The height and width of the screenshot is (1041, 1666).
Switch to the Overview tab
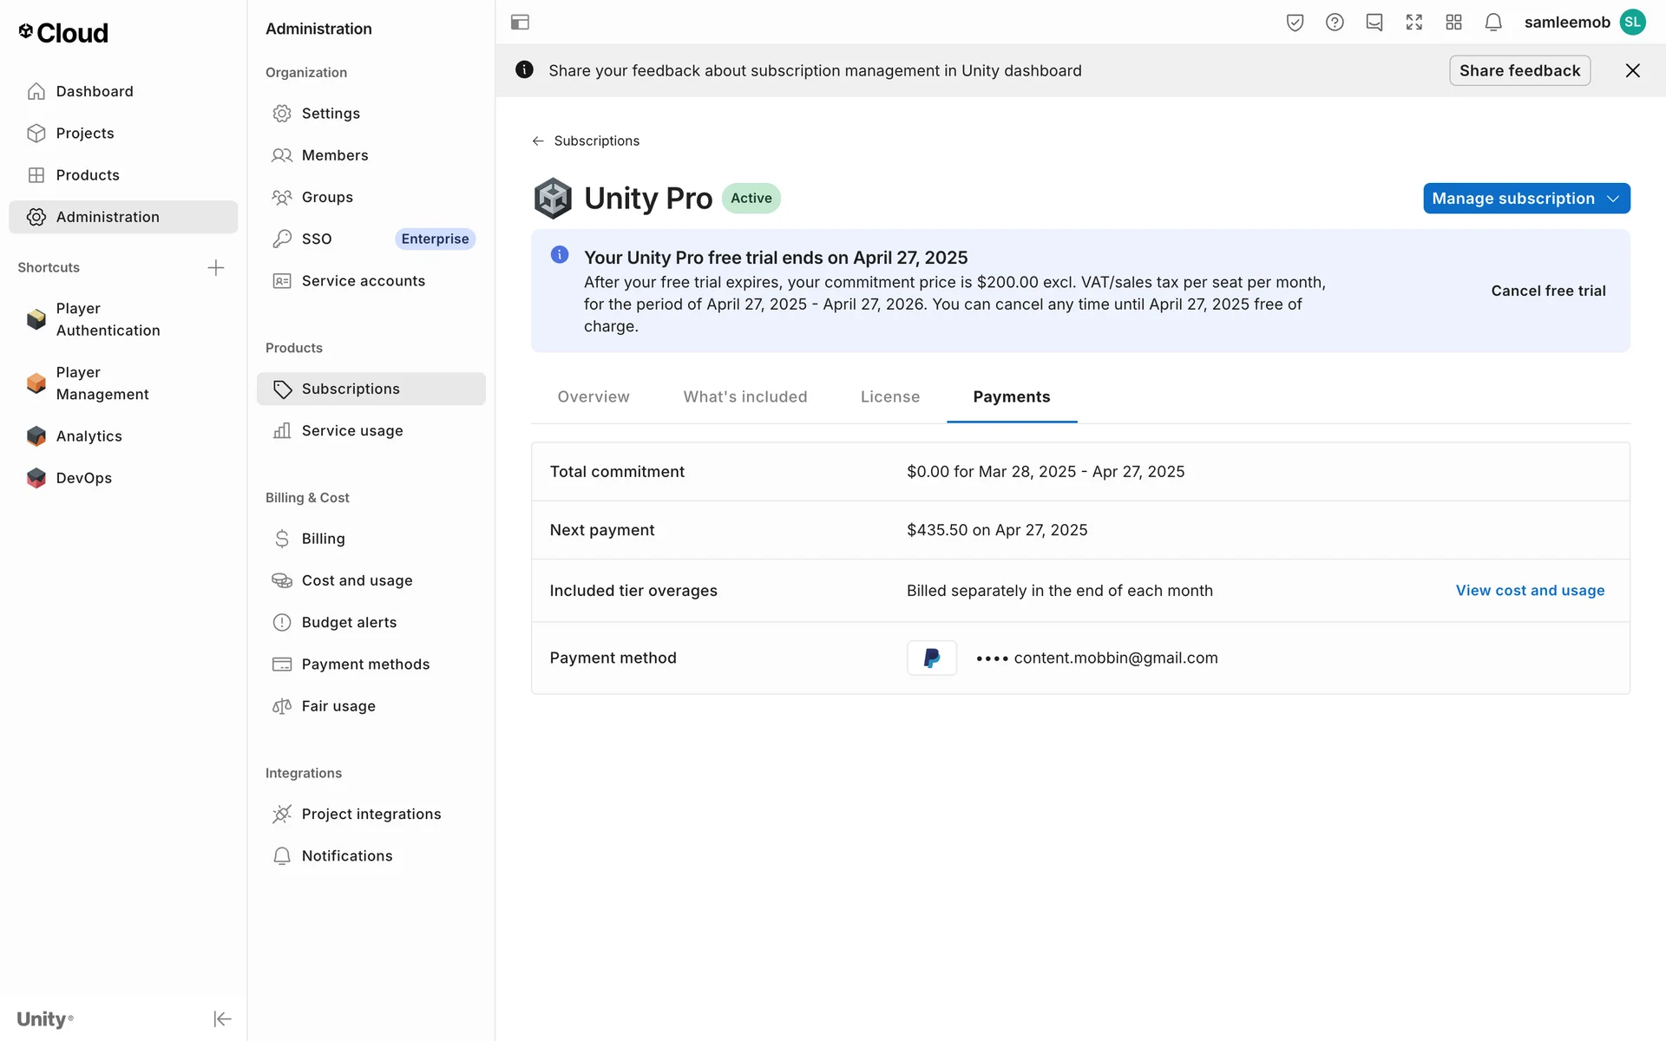(x=594, y=396)
